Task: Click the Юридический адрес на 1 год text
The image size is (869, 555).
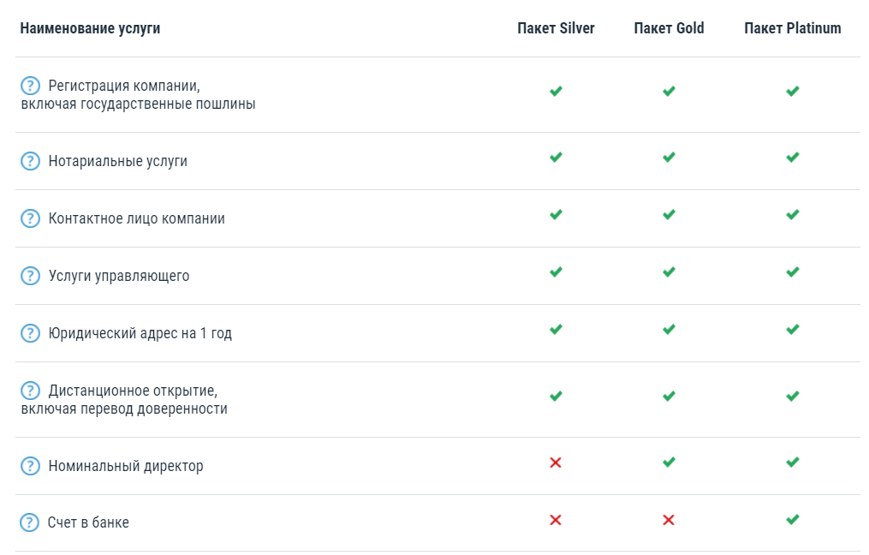Action: (x=140, y=333)
